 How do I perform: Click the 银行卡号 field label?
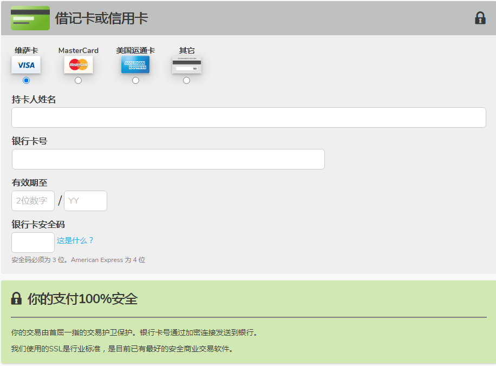tap(29, 141)
